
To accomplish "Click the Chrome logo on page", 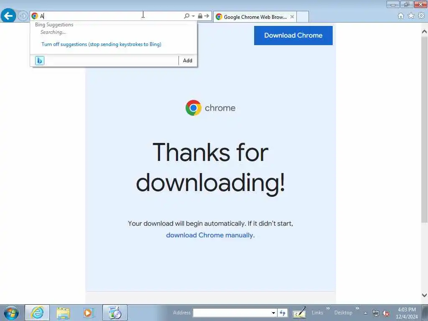I will coord(210,108).
